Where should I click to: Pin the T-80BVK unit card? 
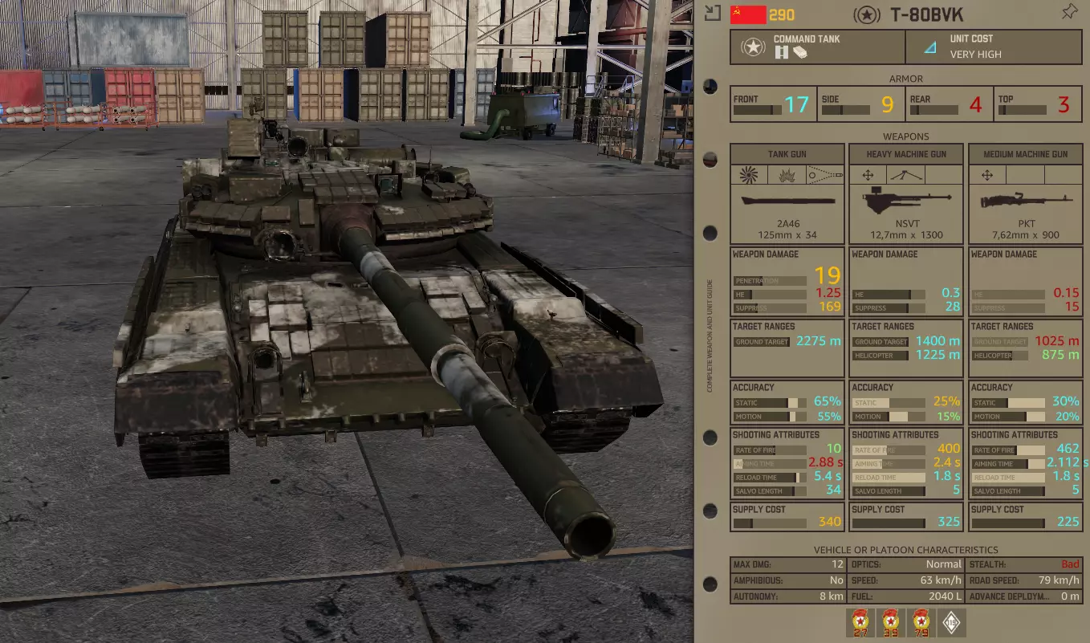coord(1069,12)
